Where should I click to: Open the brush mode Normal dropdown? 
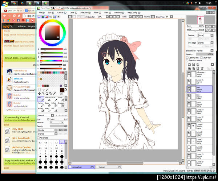[x=52, y=115]
